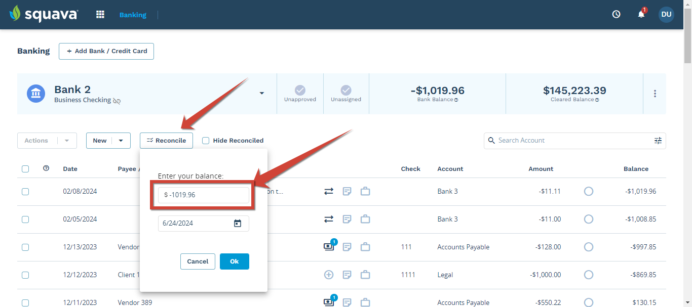The height and width of the screenshot is (307, 692).
Task: Expand the New button dropdown arrow
Action: (x=121, y=141)
